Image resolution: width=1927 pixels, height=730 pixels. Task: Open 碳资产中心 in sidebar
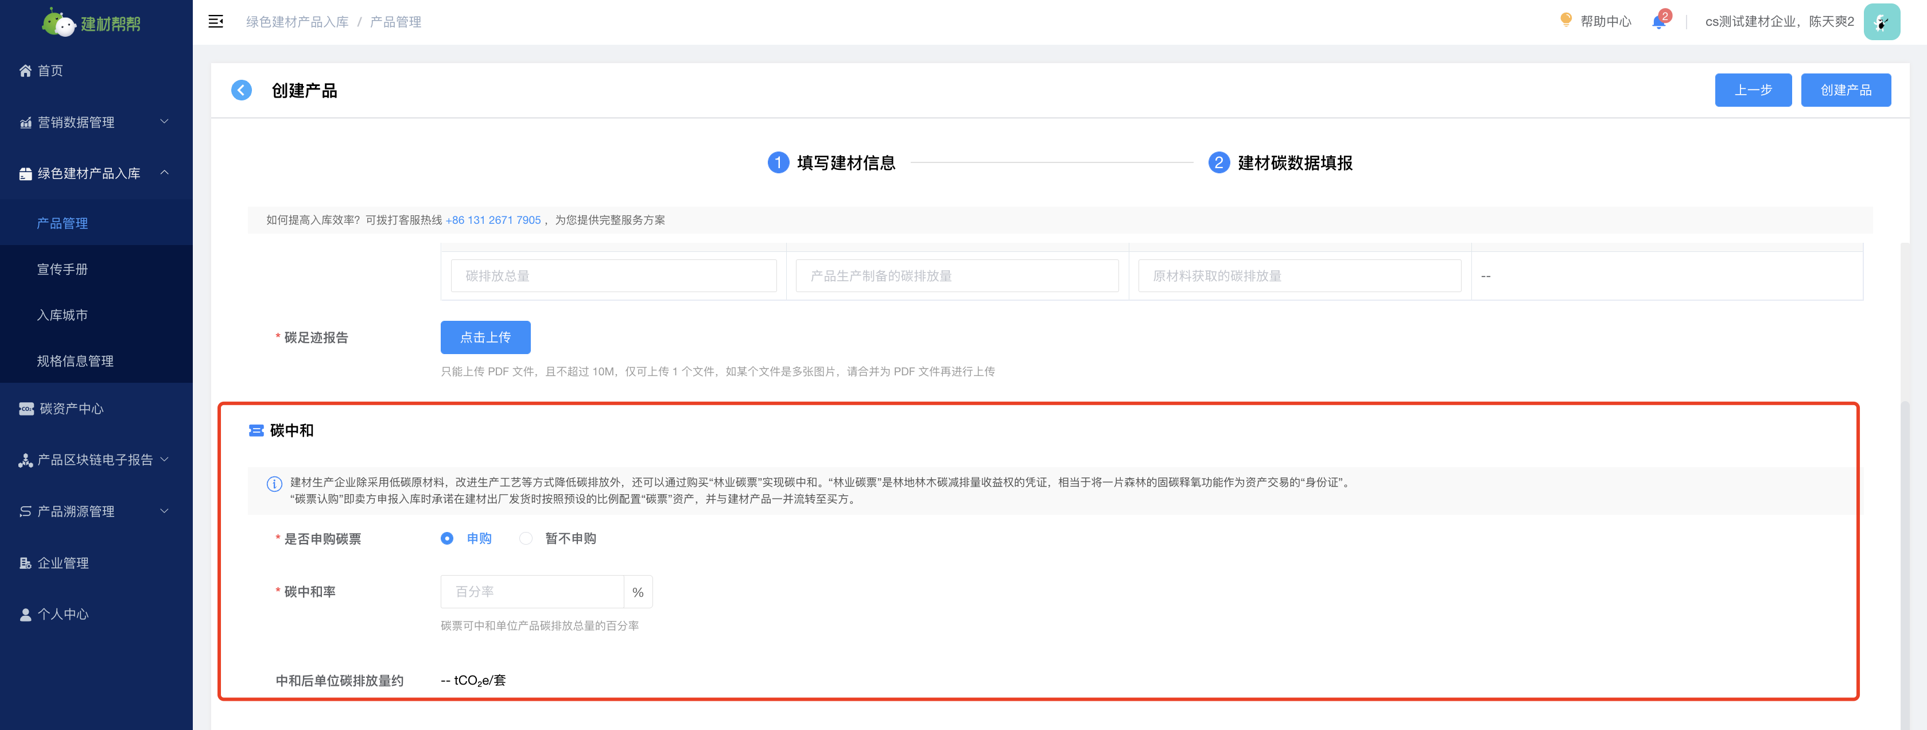71,409
